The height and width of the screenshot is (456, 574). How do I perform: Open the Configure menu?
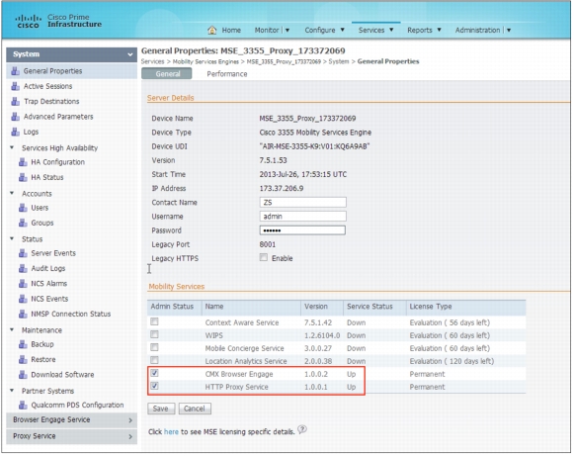click(320, 31)
